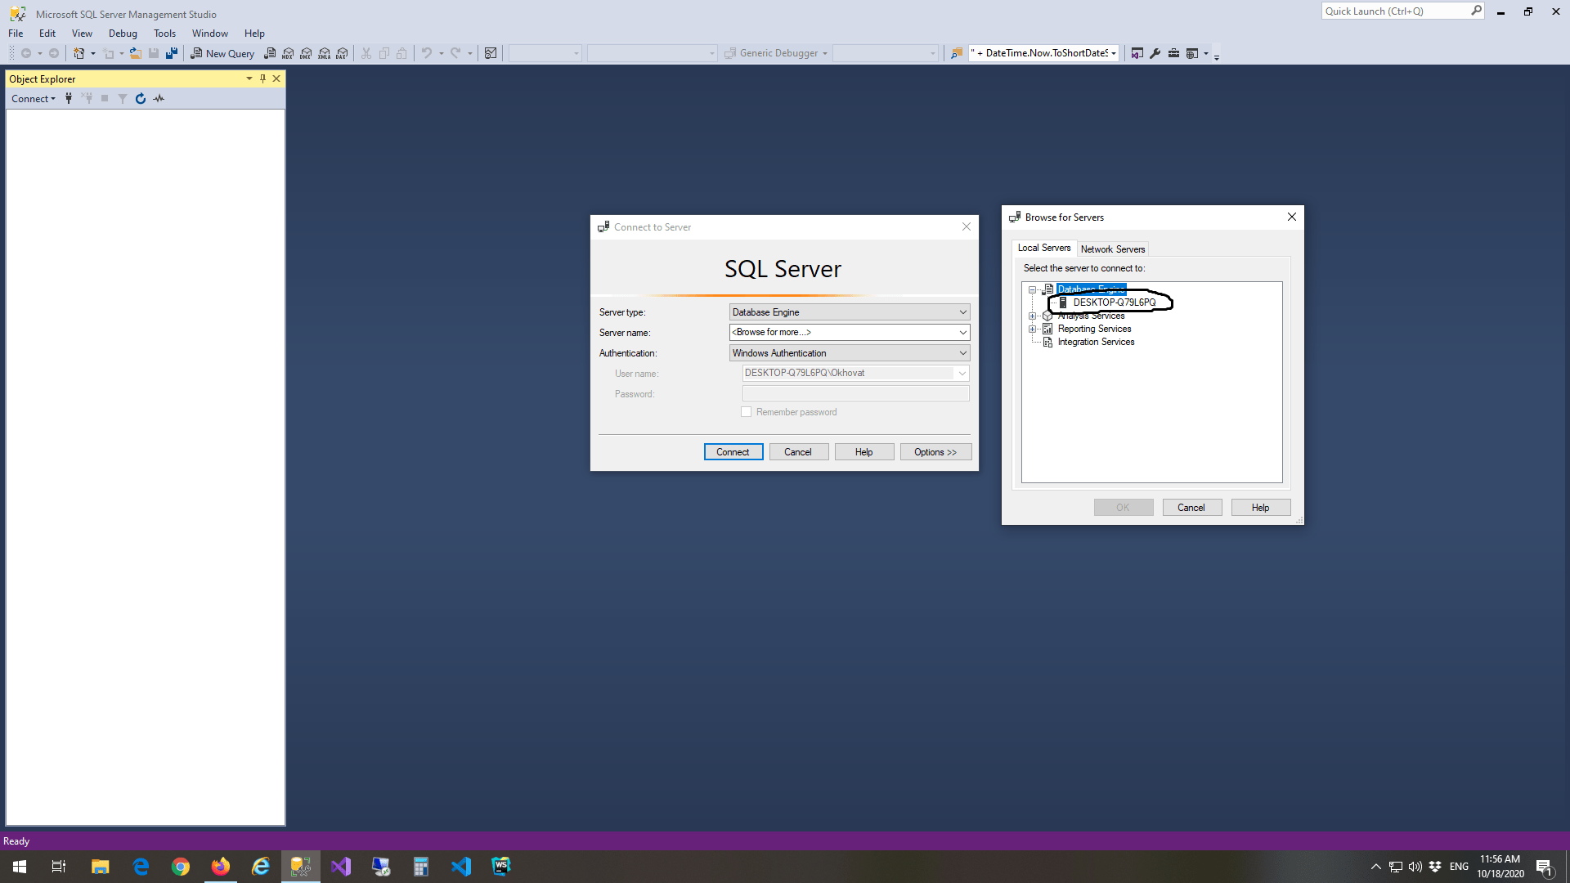
Task: Click Options to show advanced connection settings
Action: [x=935, y=451]
